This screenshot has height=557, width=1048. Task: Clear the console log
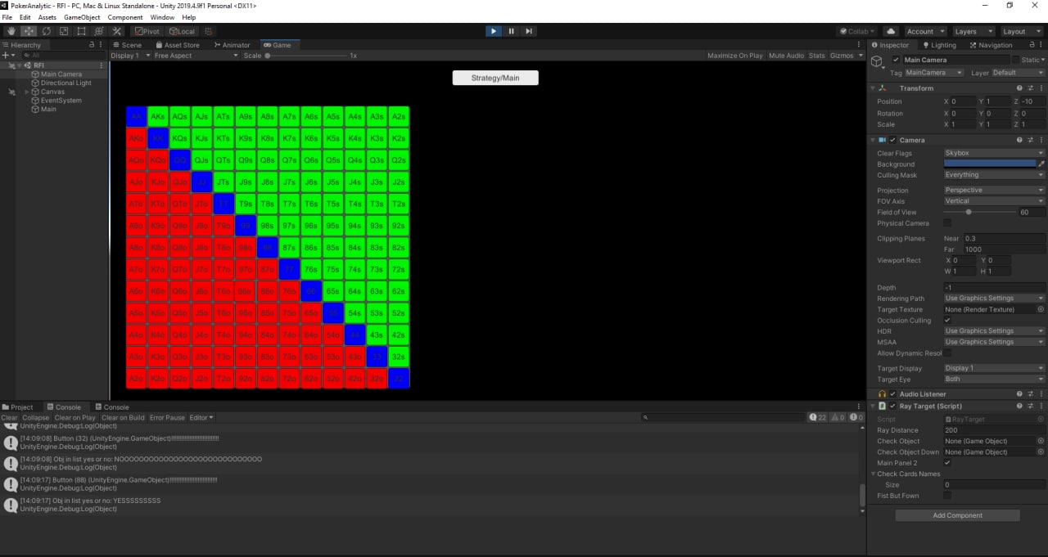click(9, 417)
